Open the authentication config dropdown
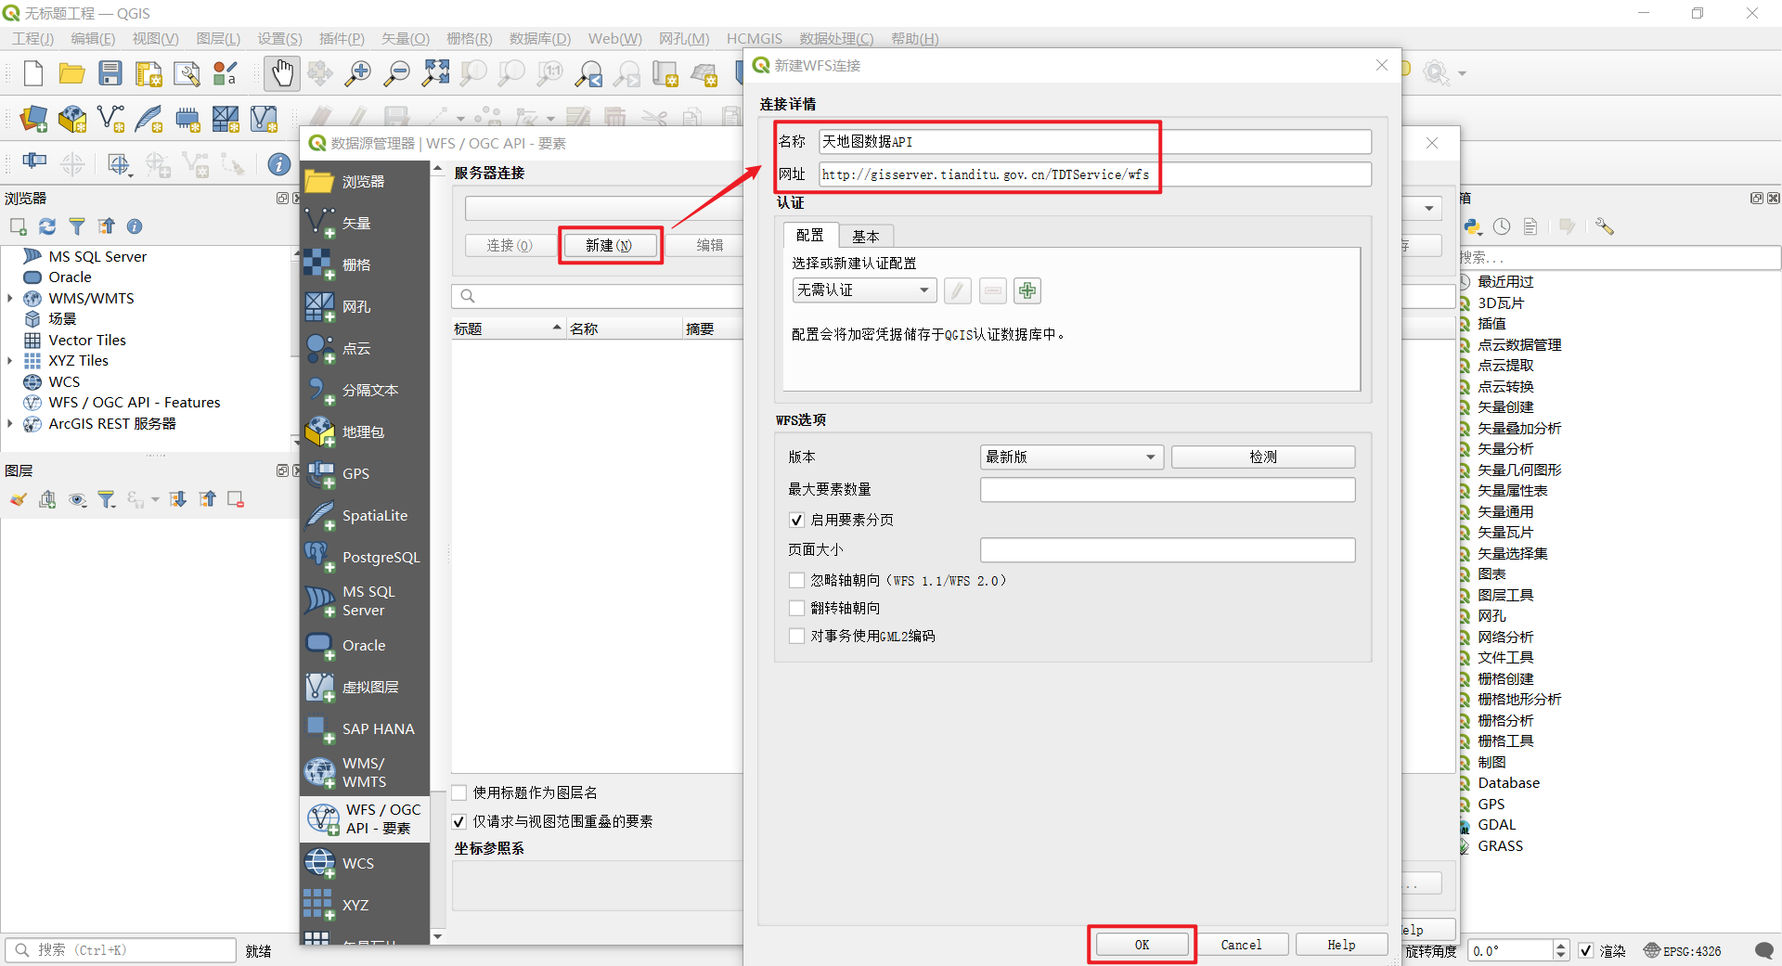Viewport: 1782px width, 966px height. coord(864,290)
